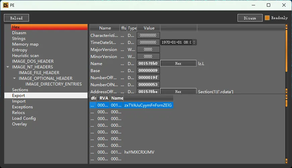Image resolution: width=292 pixels, height=168 pixels.
Task: Click the Type column header
Action: tap(132, 28)
